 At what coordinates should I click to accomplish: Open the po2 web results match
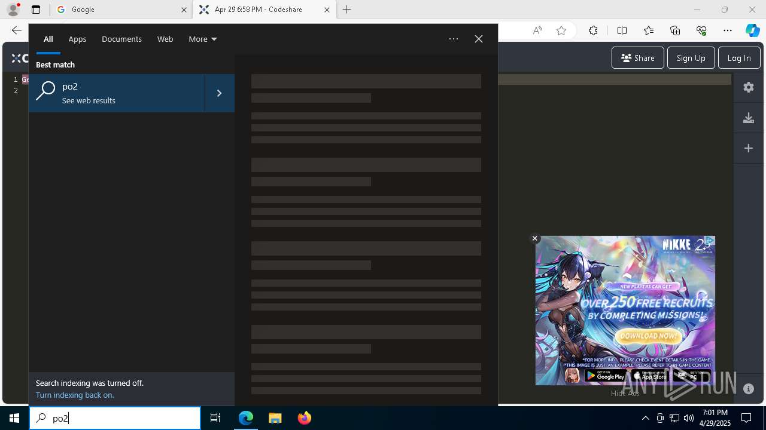click(117, 93)
